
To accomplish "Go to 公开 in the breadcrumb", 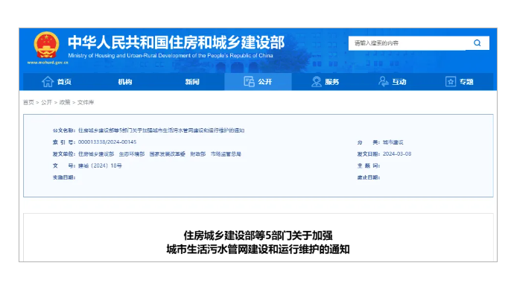I will pos(47,102).
